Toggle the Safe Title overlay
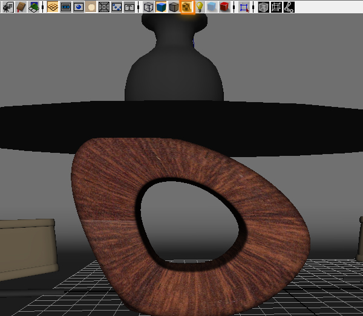 (129, 7)
